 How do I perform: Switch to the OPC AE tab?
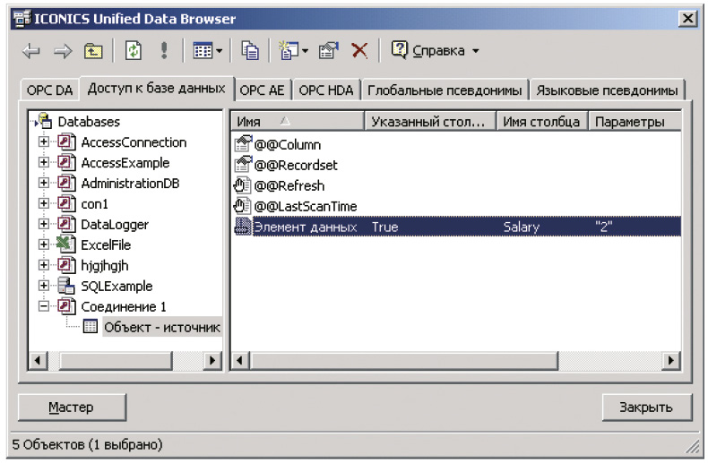pyautogui.click(x=263, y=90)
